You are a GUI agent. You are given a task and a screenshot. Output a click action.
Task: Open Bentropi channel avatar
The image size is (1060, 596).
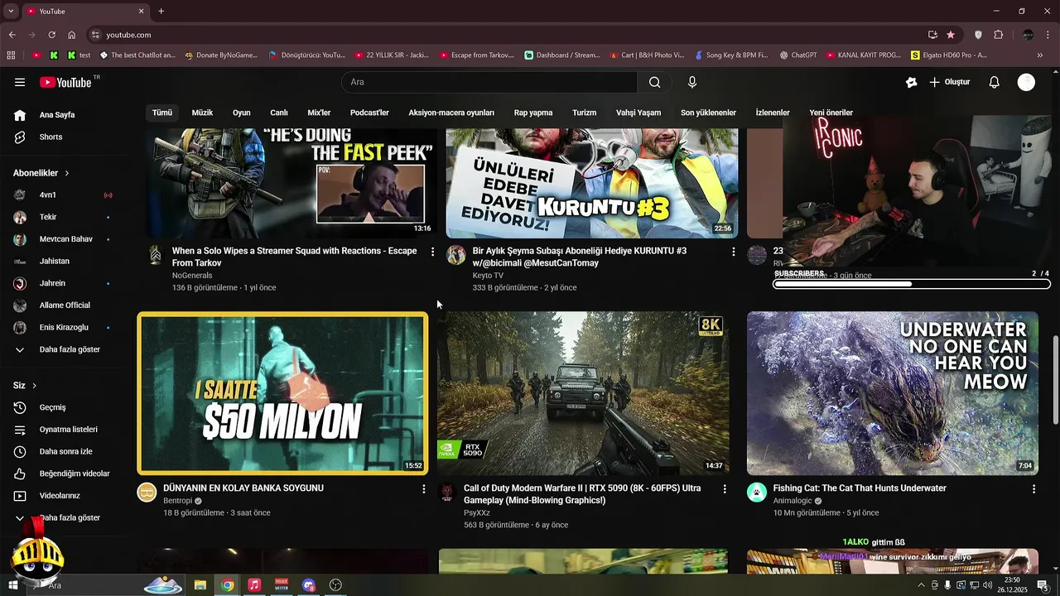click(x=147, y=493)
